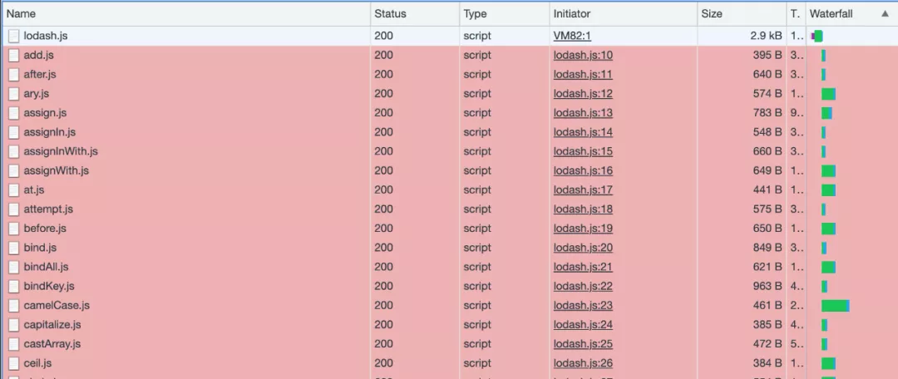Click file icon beside attempt.js

point(14,209)
